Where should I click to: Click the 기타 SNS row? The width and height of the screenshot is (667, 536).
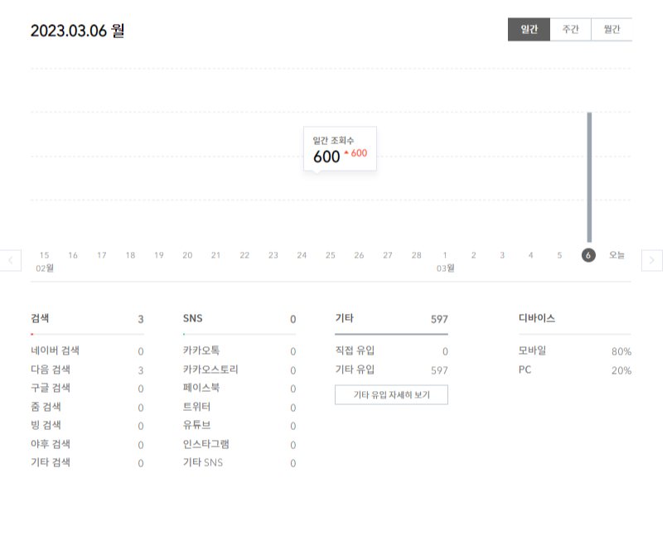coord(239,463)
